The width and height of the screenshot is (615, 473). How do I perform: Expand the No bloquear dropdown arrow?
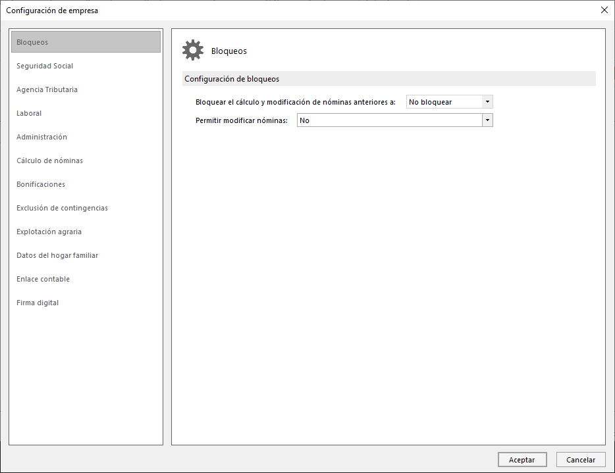pyautogui.click(x=487, y=102)
